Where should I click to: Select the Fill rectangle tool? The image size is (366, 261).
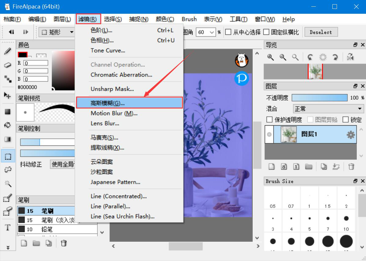tap(8, 112)
